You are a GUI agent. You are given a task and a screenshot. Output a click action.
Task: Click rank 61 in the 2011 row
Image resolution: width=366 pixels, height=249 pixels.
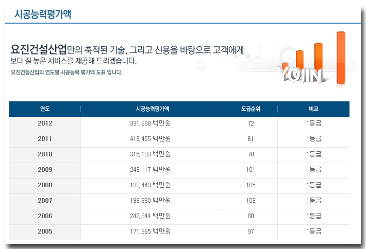pos(251,139)
